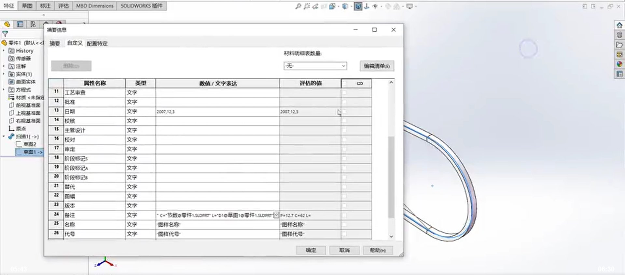The width and height of the screenshot is (625, 275).
Task: Switch to the 配置特定 tab
Action: [x=97, y=44]
